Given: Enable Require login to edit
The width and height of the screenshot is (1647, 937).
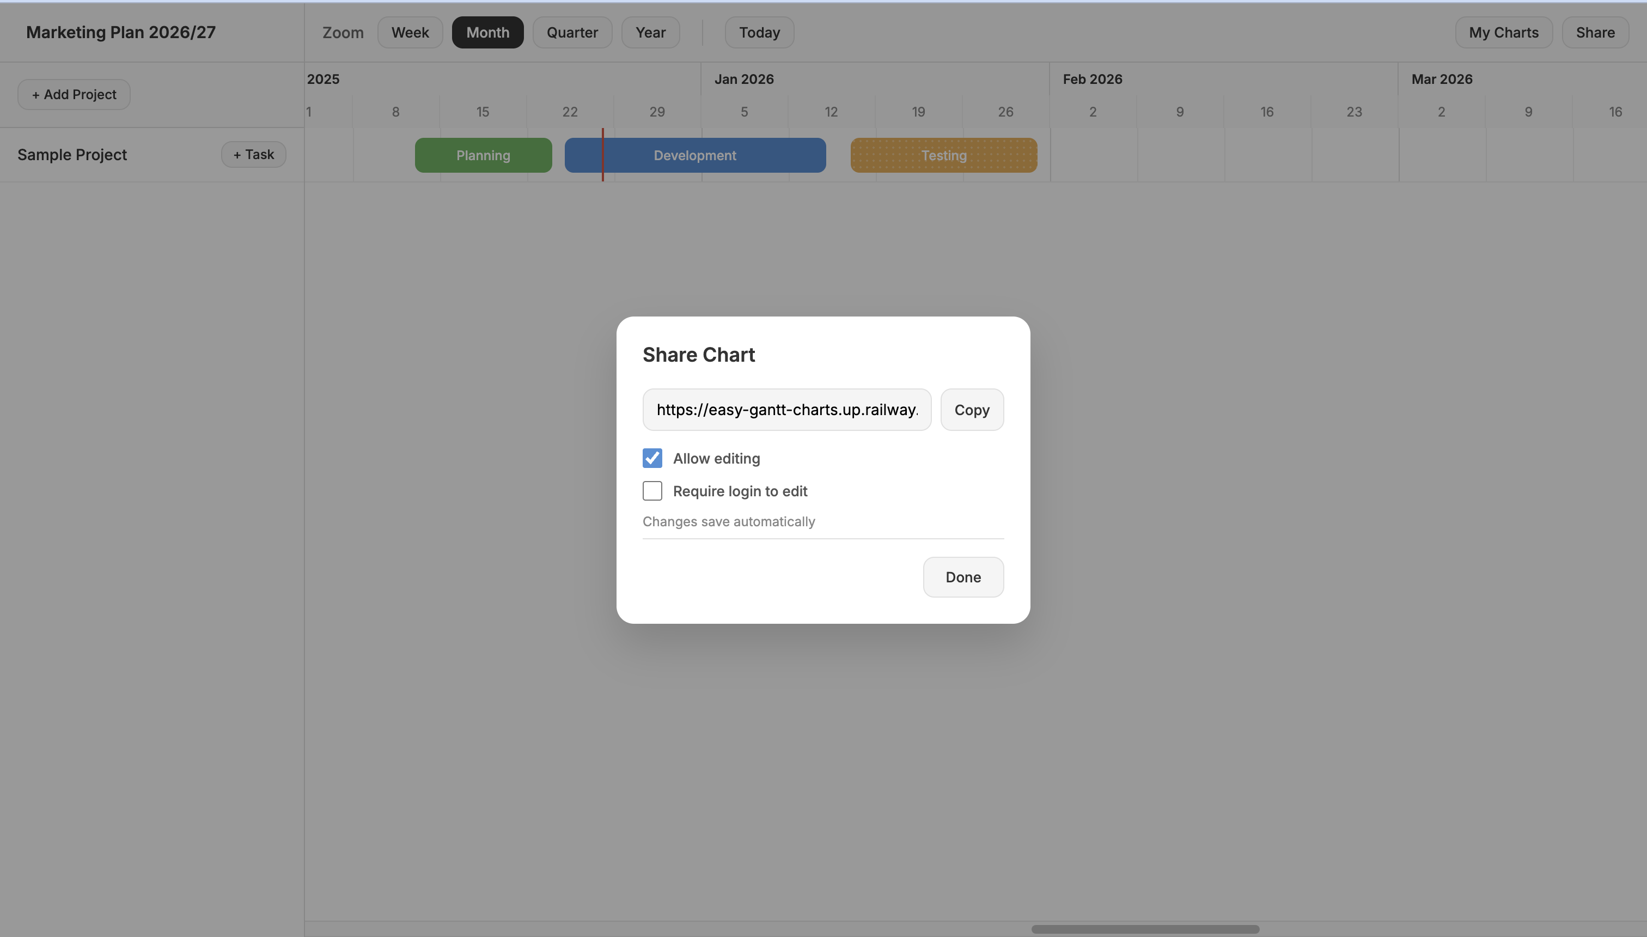Looking at the screenshot, I should click(652, 491).
